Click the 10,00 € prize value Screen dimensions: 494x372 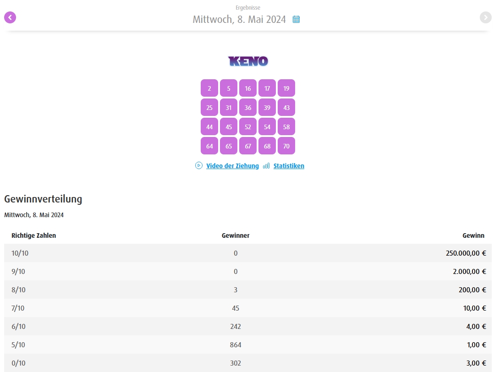474,308
